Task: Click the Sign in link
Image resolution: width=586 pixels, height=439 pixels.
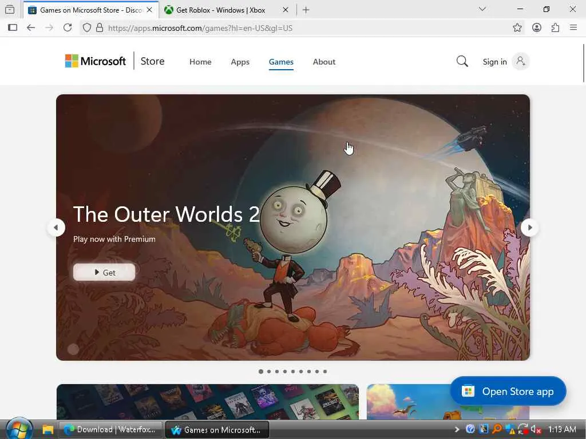Action: pyautogui.click(x=494, y=62)
